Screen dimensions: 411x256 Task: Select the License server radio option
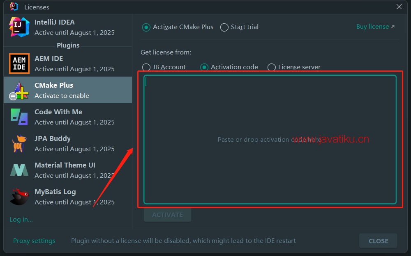click(x=272, y=67)
